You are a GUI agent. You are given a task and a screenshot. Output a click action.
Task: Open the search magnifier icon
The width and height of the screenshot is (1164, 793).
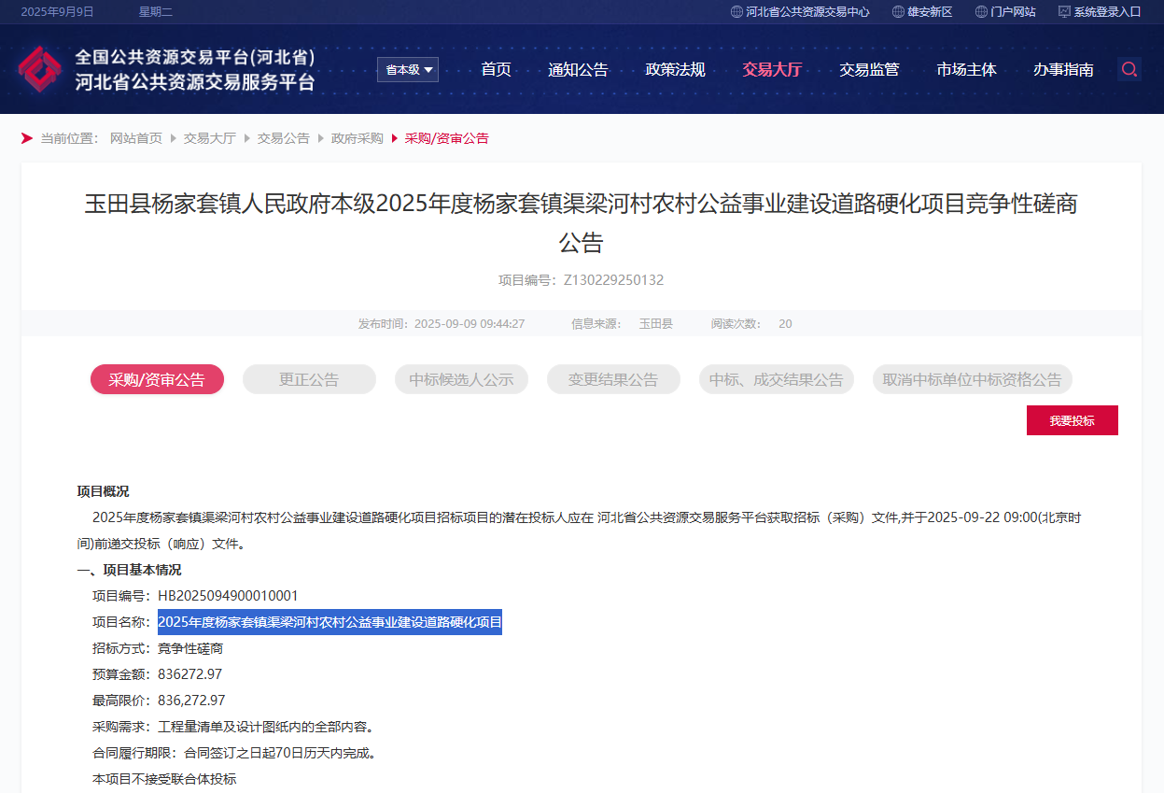(1129, 69)
